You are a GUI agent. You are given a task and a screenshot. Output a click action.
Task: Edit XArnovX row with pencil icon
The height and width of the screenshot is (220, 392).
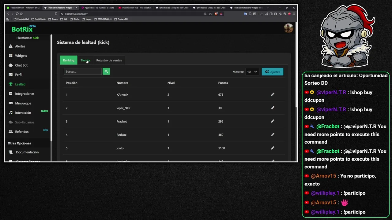pyautogui.click(x=273, y=94)
